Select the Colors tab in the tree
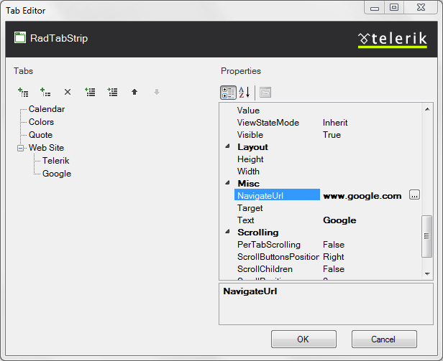Viewport: 443px width, 361px height. tap(41, 122)
